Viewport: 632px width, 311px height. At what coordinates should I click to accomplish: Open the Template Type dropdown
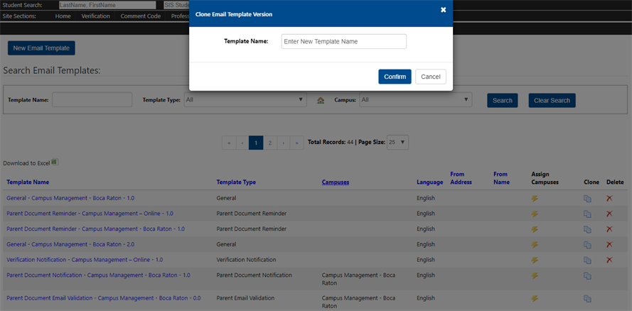coord(245,100)
